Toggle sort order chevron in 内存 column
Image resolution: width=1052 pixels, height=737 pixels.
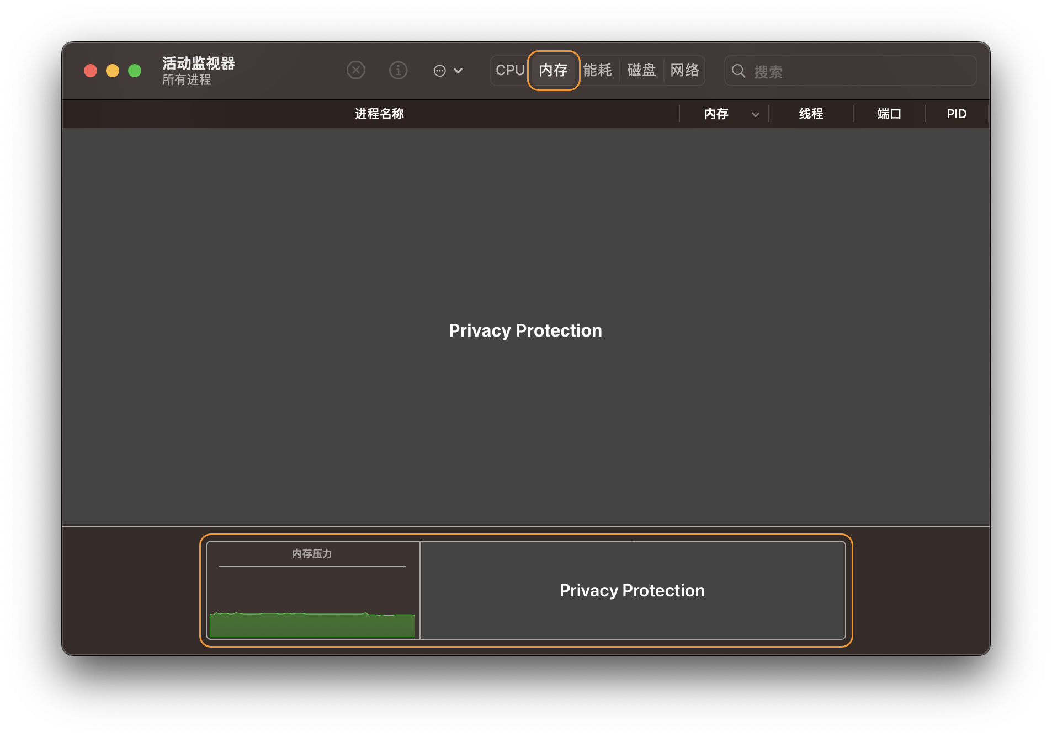click(756, 115)
